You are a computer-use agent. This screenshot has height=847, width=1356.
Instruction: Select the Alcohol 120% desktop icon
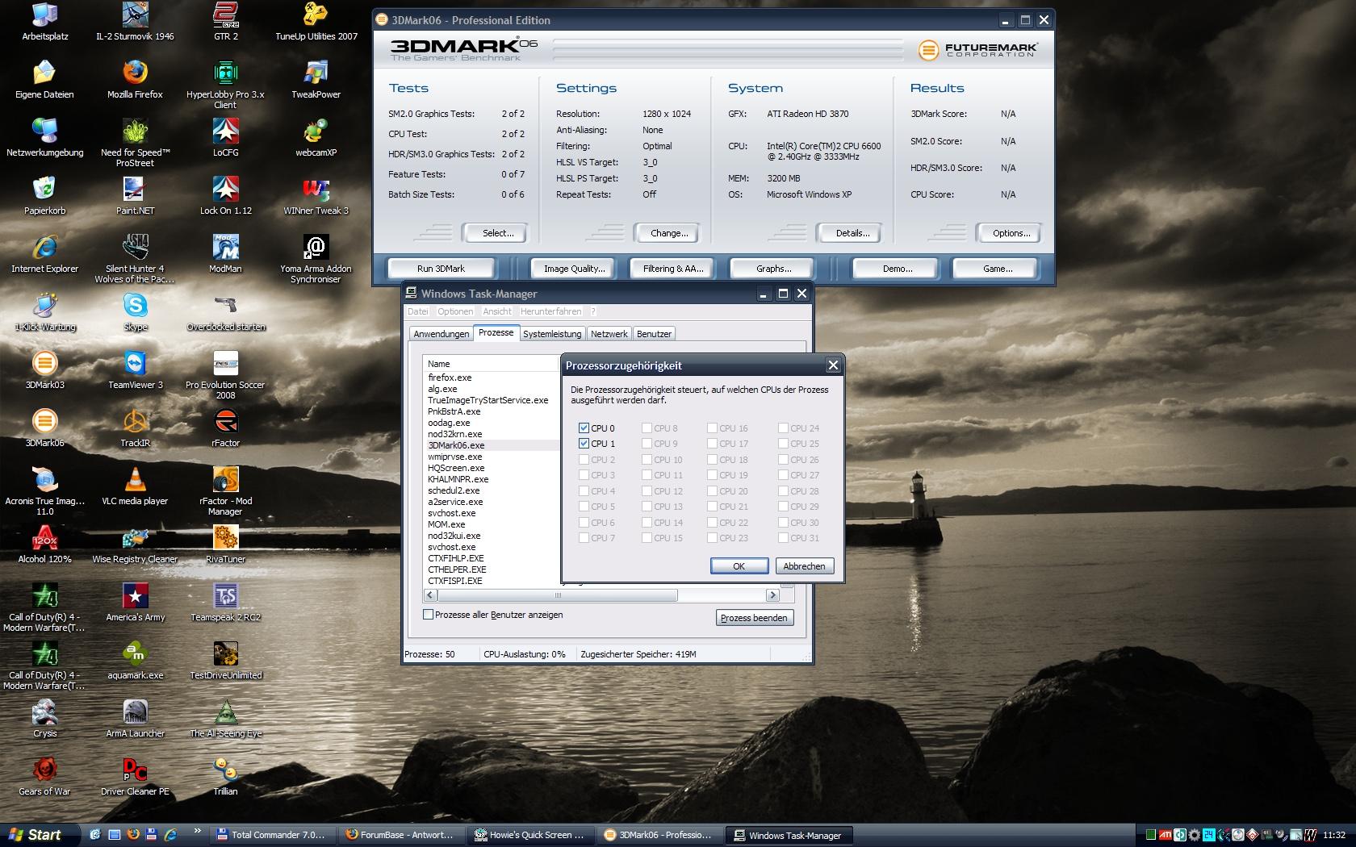(x=44, y=544)
